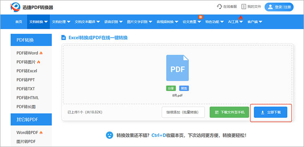Expand the 文档处理 dropdown arrow
304x147 pixels.
69,22
